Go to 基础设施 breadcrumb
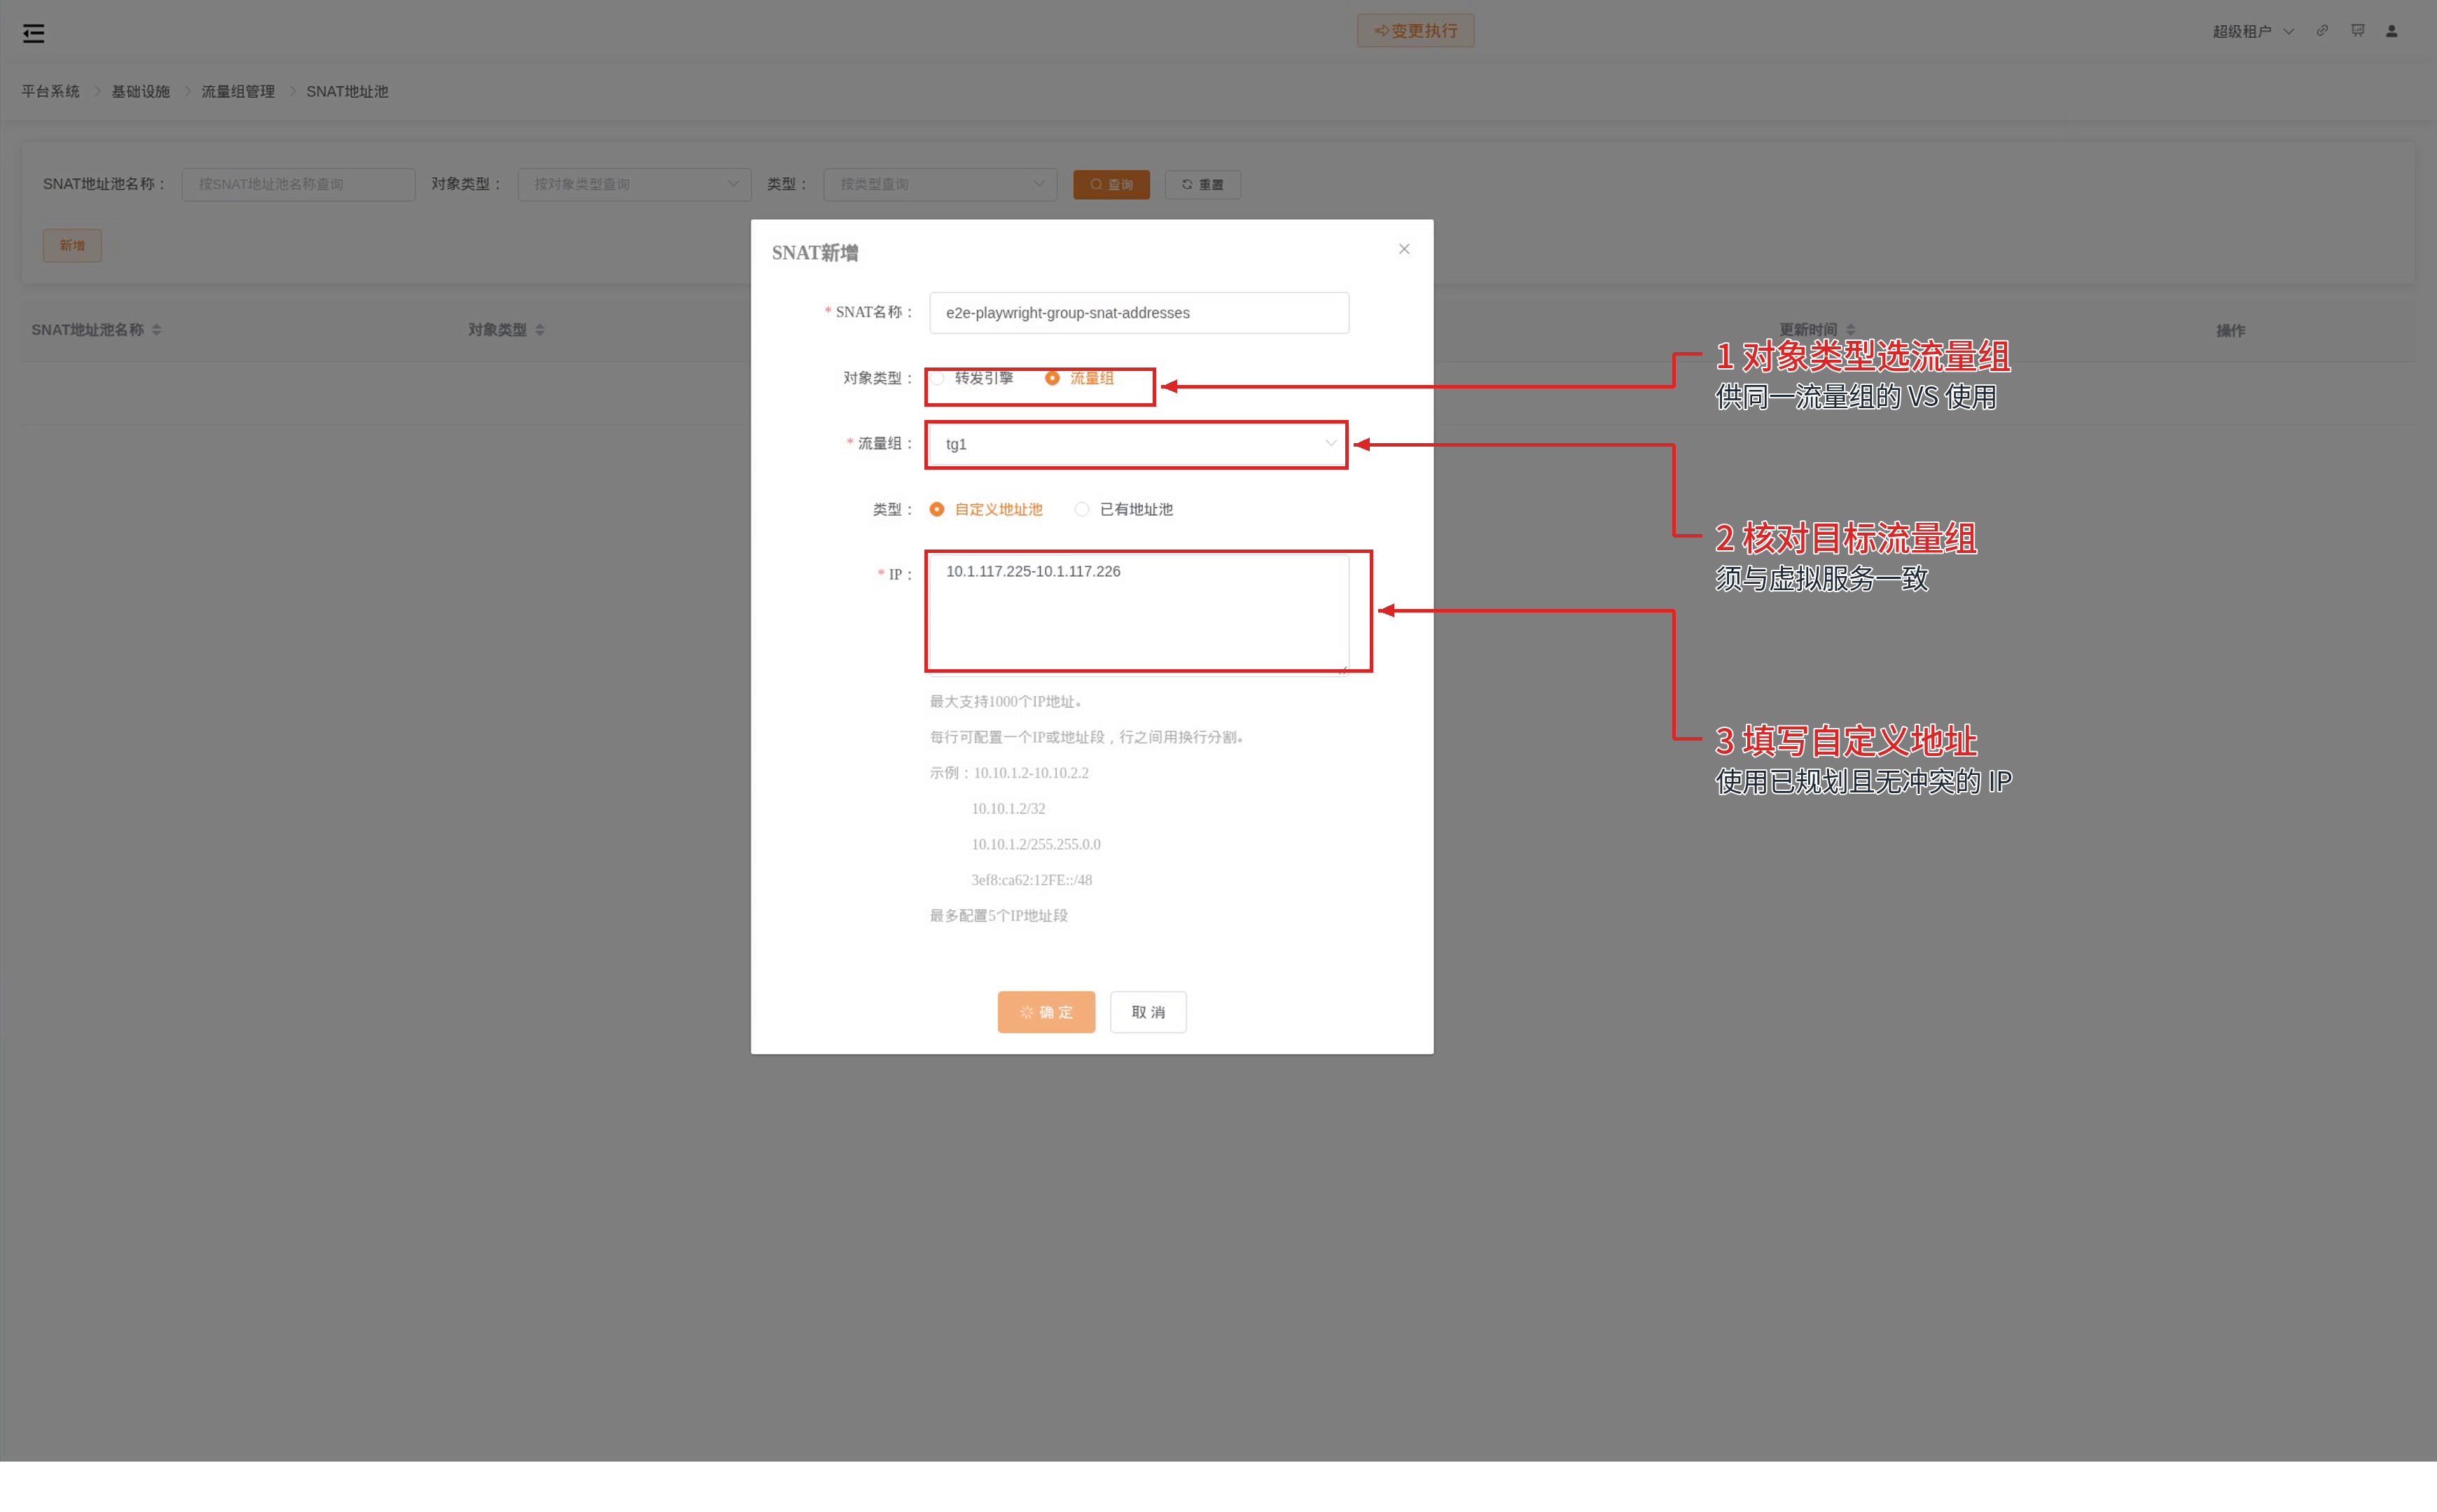This screenshot has height=1512, width=2437. pos(140,91)
